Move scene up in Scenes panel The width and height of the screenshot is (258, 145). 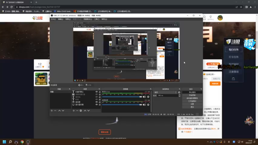tap(59, 111)
